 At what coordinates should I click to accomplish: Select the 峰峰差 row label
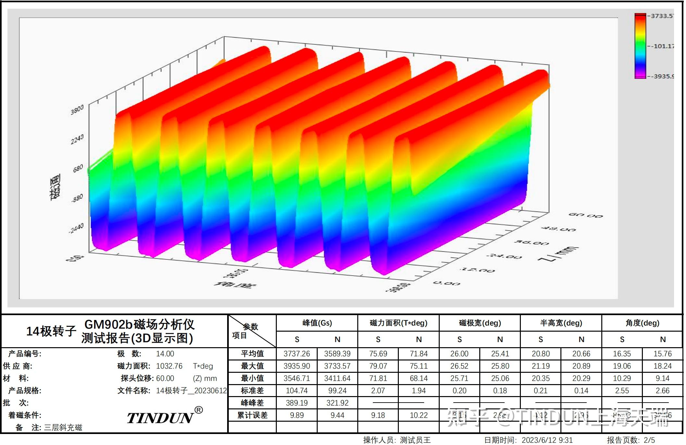(x=252, y=403)
